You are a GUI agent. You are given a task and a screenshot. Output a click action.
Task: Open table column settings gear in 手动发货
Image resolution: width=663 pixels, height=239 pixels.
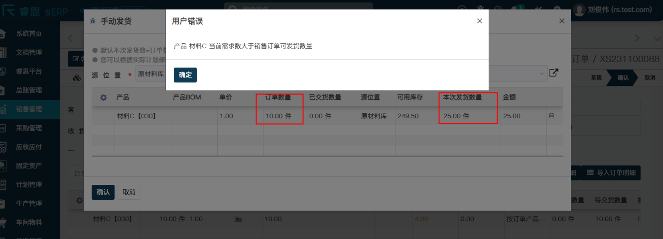point(104,97)
